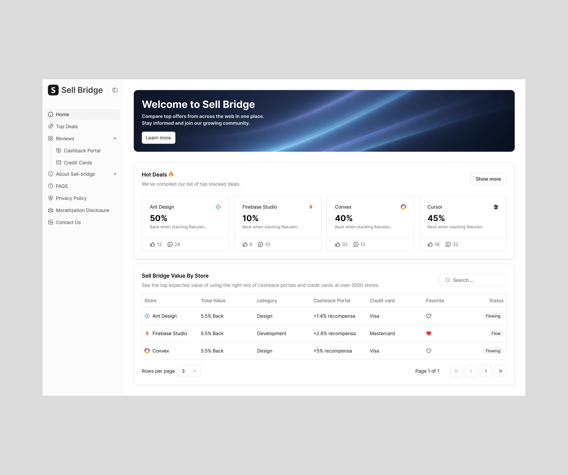This screenshot has width=568, height=475.
Task: Click the Cashback Portal column header
Action: 332,301
